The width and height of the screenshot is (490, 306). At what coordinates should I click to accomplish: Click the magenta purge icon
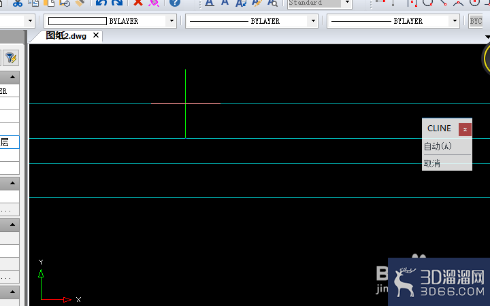click(153, 3)
